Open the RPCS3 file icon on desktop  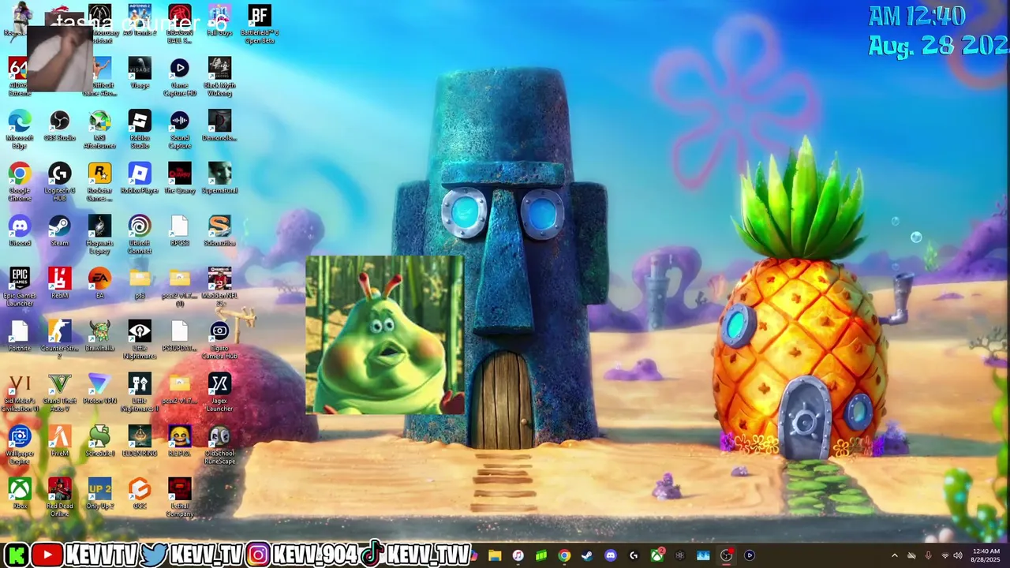pyautogui.click(x=180, y=231)
